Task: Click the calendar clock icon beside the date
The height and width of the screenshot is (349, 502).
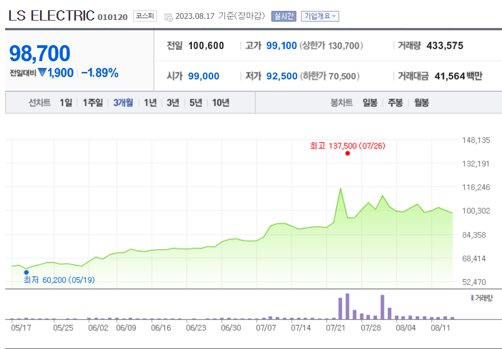Action: coord(168,17)
